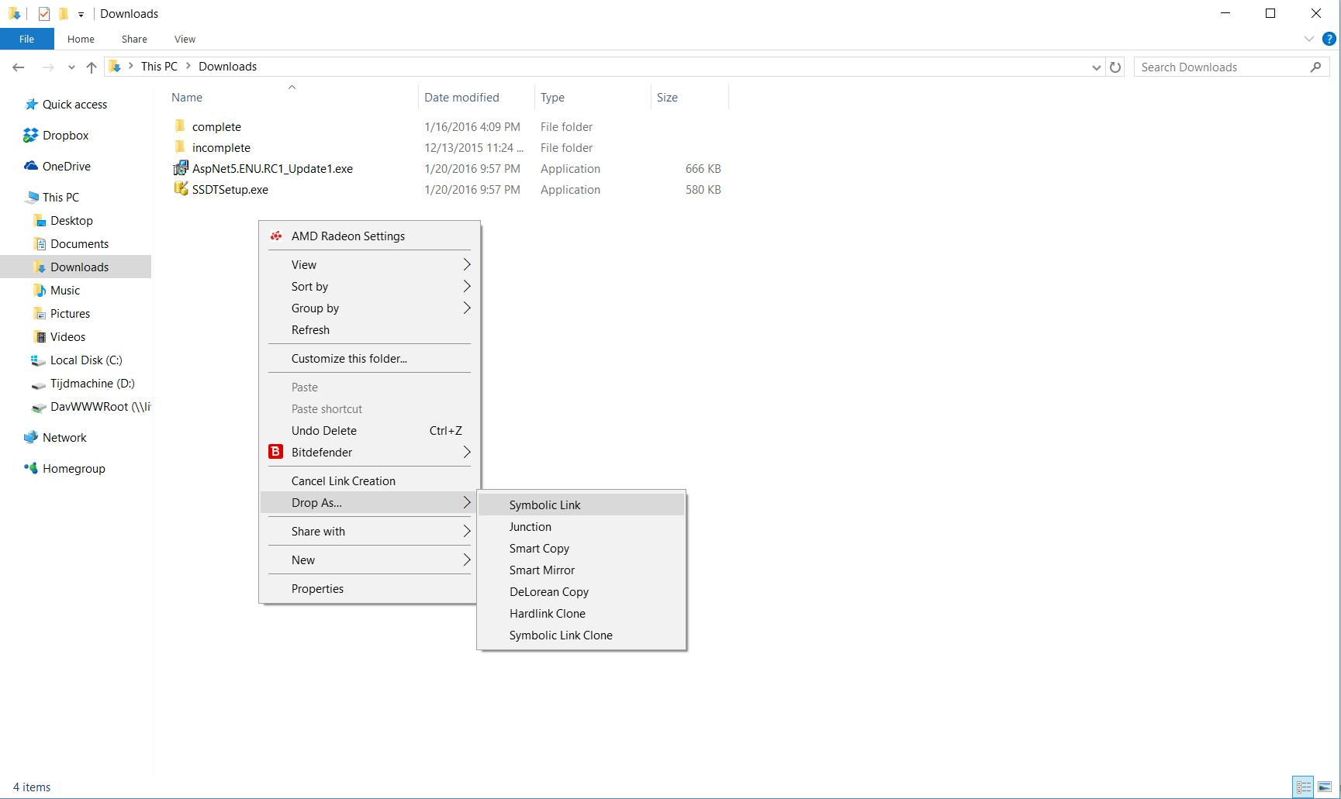1341x799 pixels.
Task: Choose Refresh in the context menu
Action: pos(369,330)
